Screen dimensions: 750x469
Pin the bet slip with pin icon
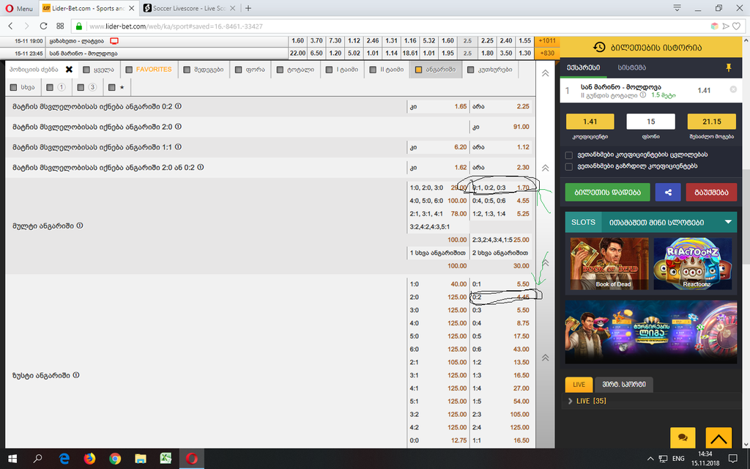pyautogui.click(x=729, y=68)
